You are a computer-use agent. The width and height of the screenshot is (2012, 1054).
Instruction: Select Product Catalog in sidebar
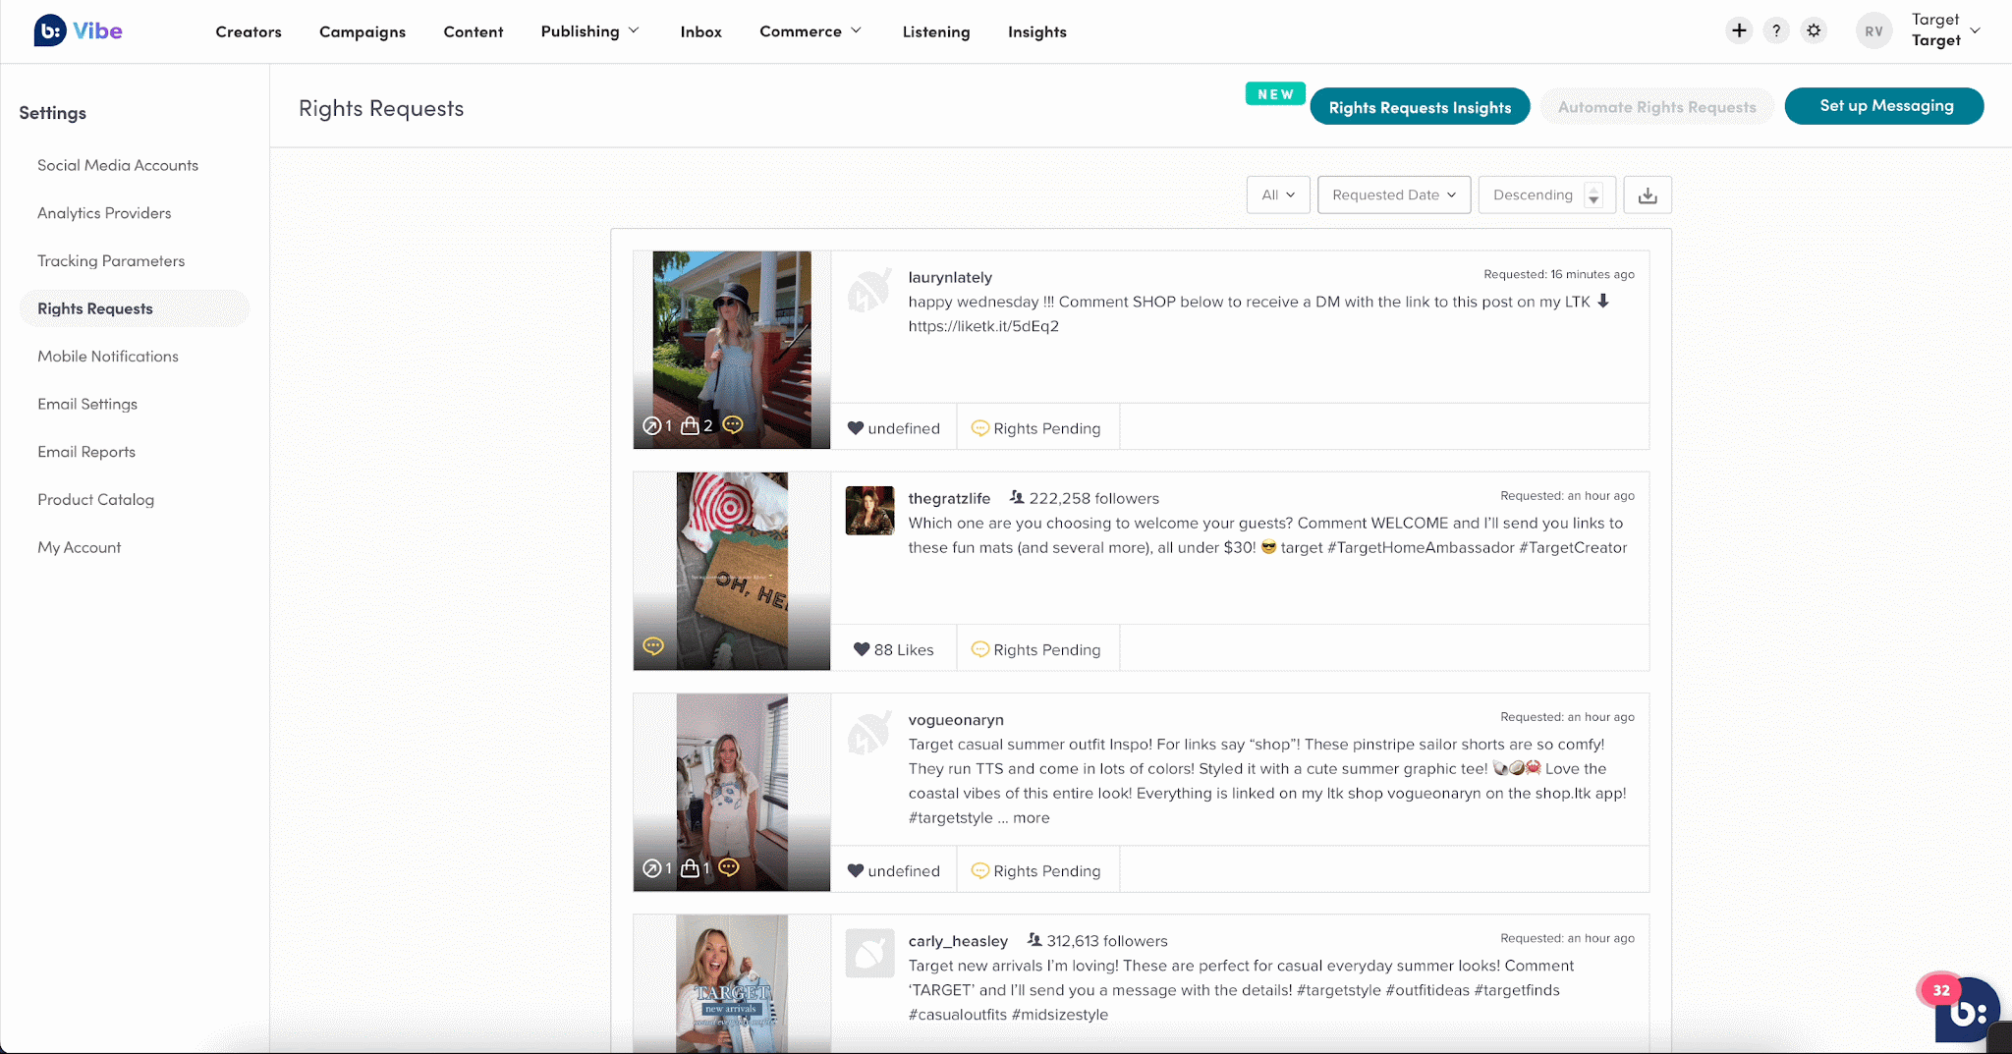(x=96, y=499)
